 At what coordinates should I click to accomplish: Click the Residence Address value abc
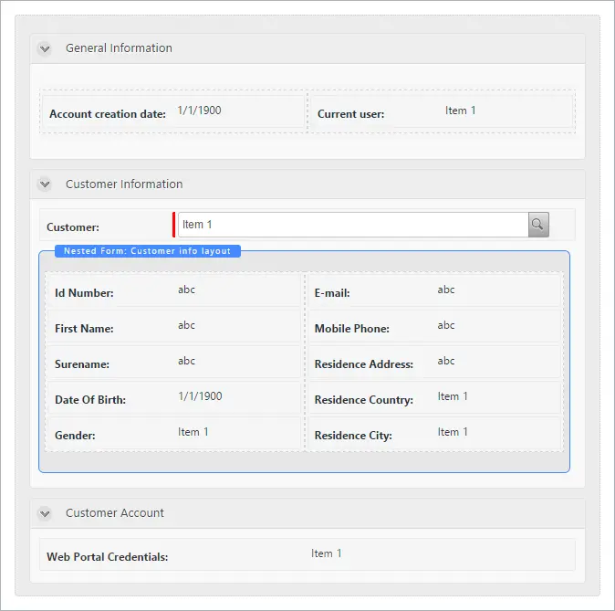(446, 361)
